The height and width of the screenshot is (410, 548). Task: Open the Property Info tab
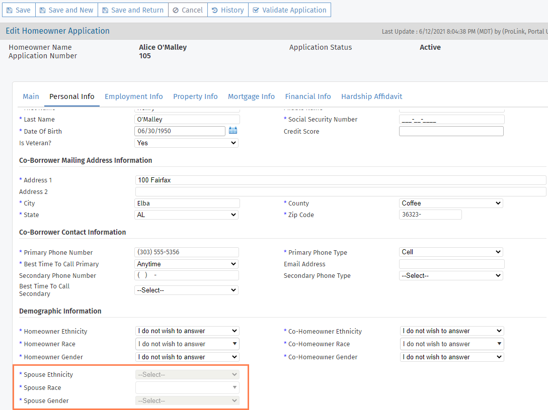pyautogui.click(x=195, y=96)
